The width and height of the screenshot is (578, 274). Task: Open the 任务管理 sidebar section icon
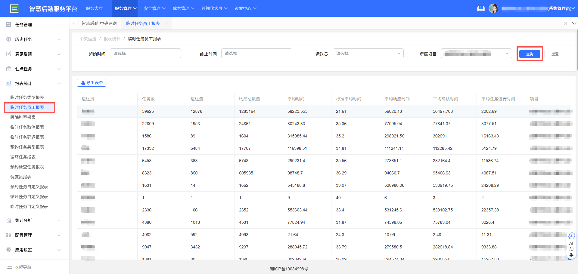pyautogui.click(x=8, y=24)
